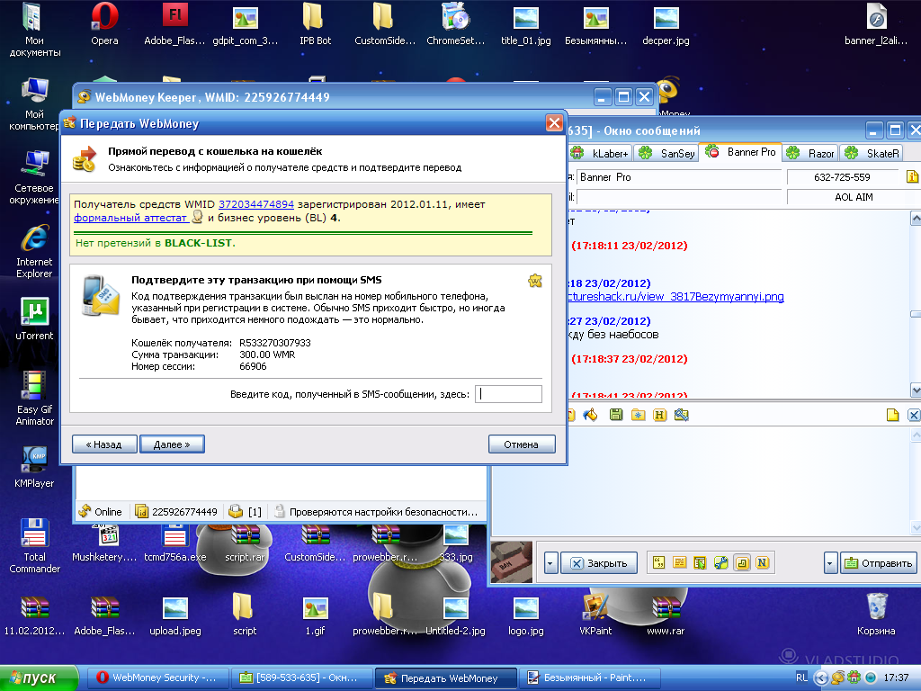The image size is (921, 691).
Task: Click the paint bucket icon in chat toolbar
Action: pyautogui.click(x=592, y=415)
